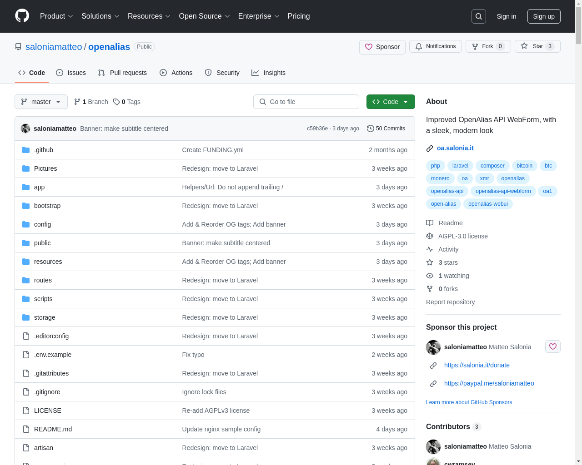This screenshot has width=582, height=465.
Task: Select the Code tab
Action: [x=32, y=73]
